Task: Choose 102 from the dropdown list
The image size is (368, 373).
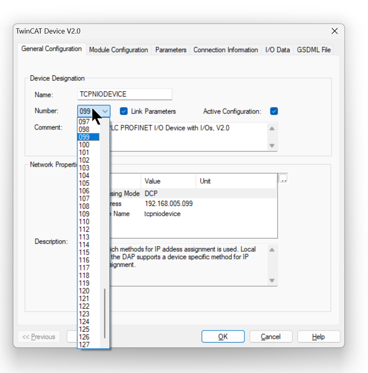Action: pos(88,160)
